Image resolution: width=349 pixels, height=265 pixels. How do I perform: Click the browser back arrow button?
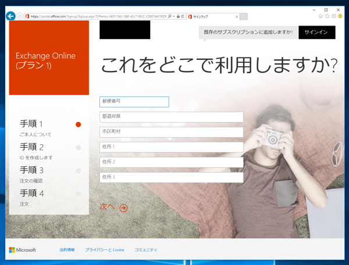10,16
